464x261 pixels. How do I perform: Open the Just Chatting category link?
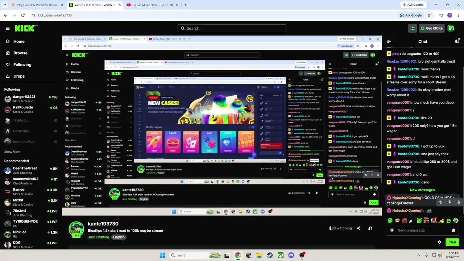(x=98, y=237)
